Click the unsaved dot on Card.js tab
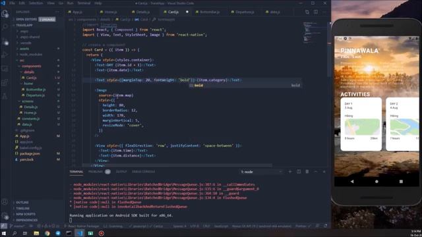 pos(187,12)
